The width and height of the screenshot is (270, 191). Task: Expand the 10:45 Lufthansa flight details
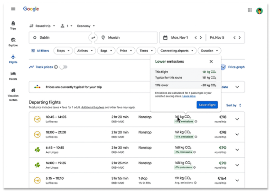click(x=237, y=119)
